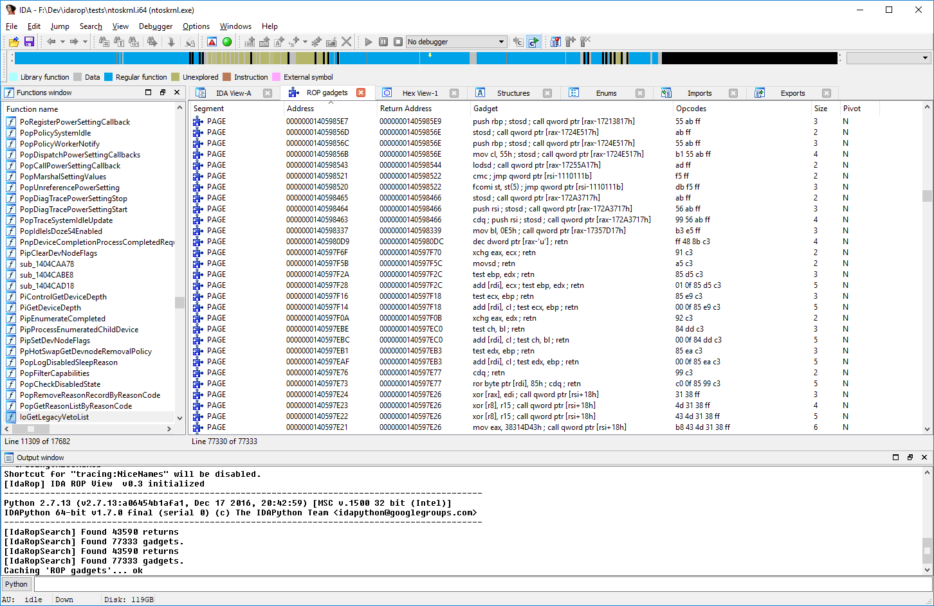
Task: Open the arrow next to the 's' icon
Action: (305, 42)
